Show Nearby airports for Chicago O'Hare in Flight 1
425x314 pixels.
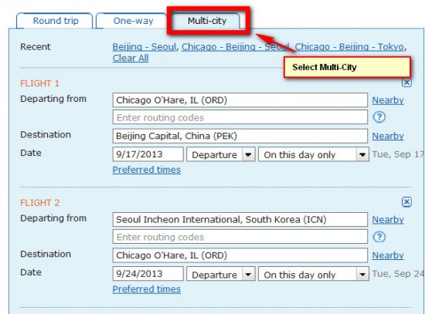point(388,100)
